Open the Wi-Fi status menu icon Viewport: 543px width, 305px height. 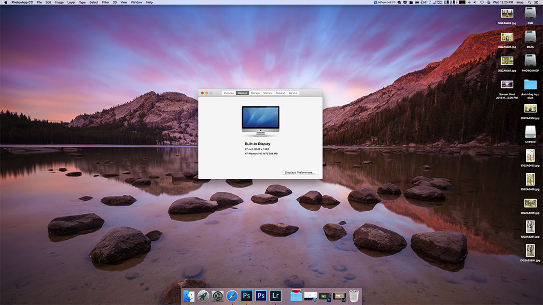pos(481,3)
